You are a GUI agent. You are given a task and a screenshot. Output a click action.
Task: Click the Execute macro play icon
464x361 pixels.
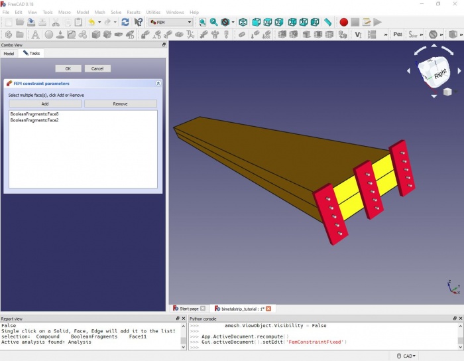click(x=377, y=22)
